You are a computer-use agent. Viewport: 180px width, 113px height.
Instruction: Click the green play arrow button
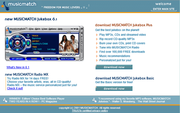[x=28, y=43]
